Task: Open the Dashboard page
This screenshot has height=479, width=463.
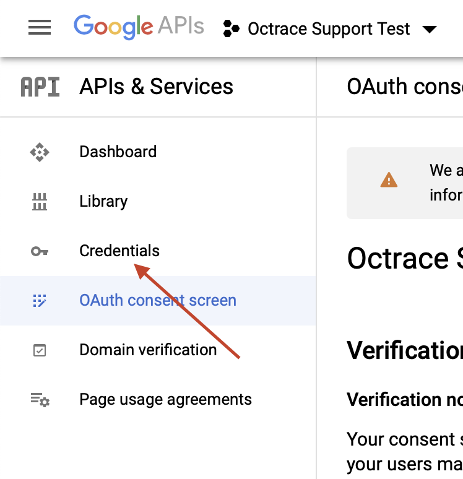Action: click(118, 152)
